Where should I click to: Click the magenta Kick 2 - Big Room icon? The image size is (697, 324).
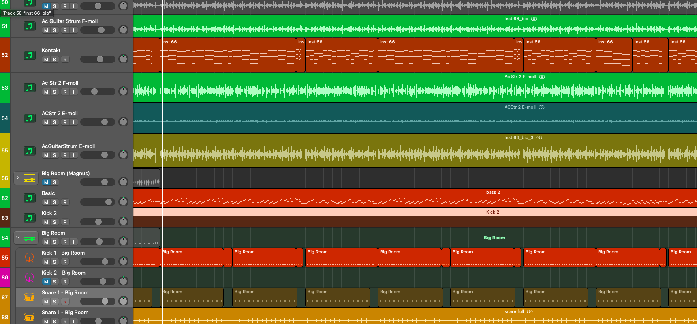coord(29,277)
